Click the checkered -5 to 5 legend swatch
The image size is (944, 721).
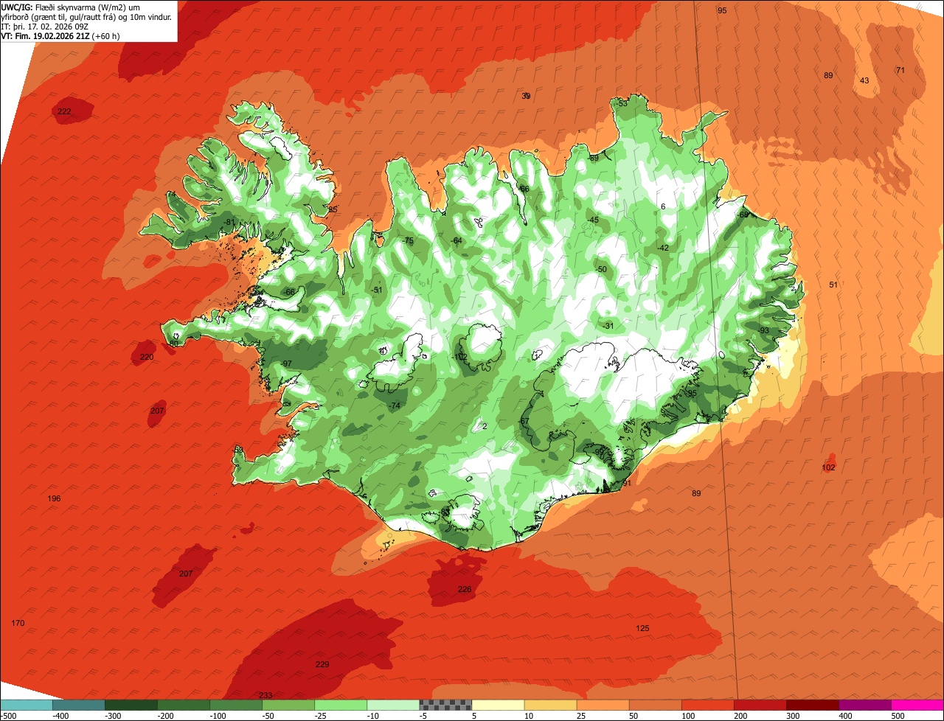click(445, 705)
